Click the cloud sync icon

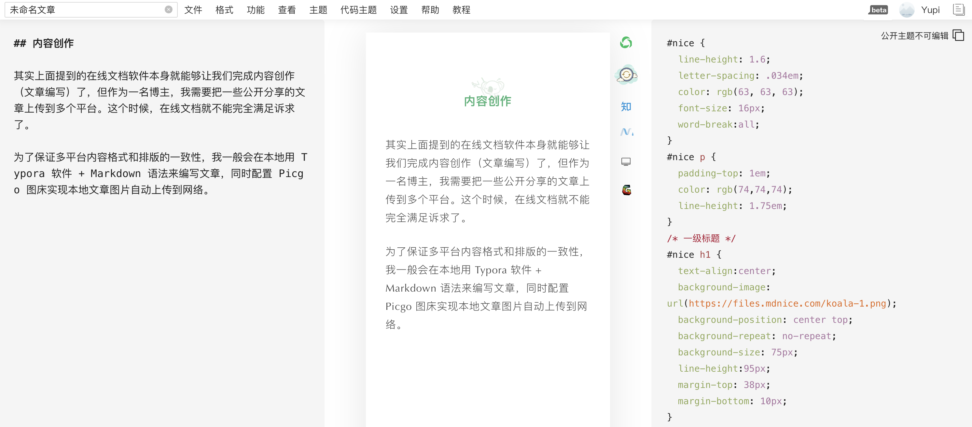point(626,75)
